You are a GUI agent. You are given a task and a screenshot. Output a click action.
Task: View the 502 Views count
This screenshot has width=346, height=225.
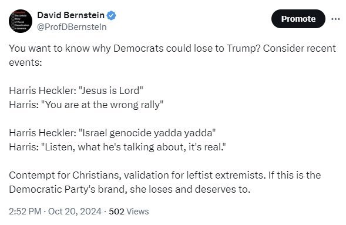pyautogui.click(x=129, y=211)
